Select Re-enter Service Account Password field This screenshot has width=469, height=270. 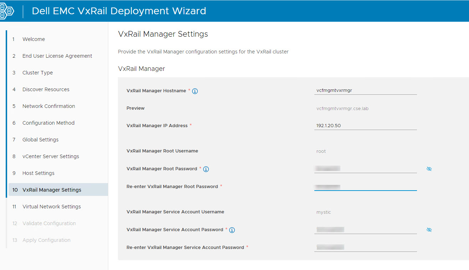tap(365, 248)
